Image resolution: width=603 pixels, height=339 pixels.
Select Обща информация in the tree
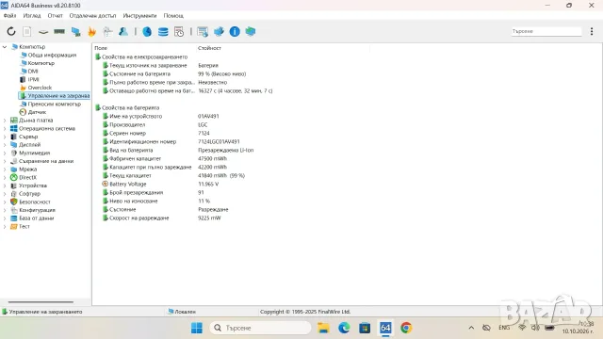pos(52,55)
